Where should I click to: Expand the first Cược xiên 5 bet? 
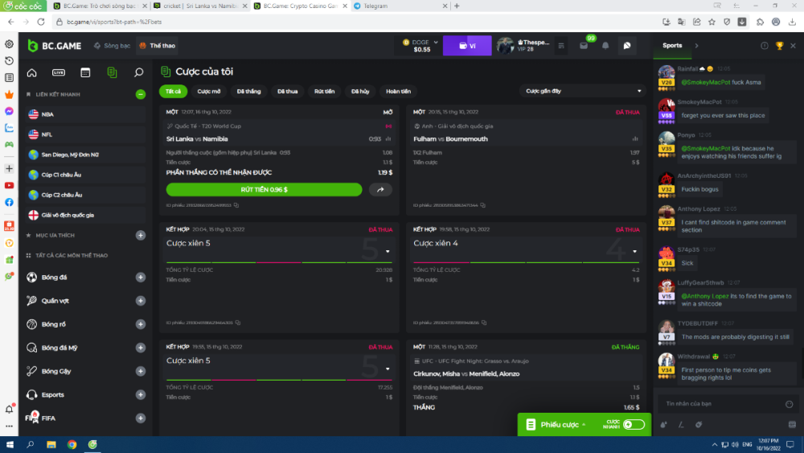pyautogui.click(x=388, y=251)
